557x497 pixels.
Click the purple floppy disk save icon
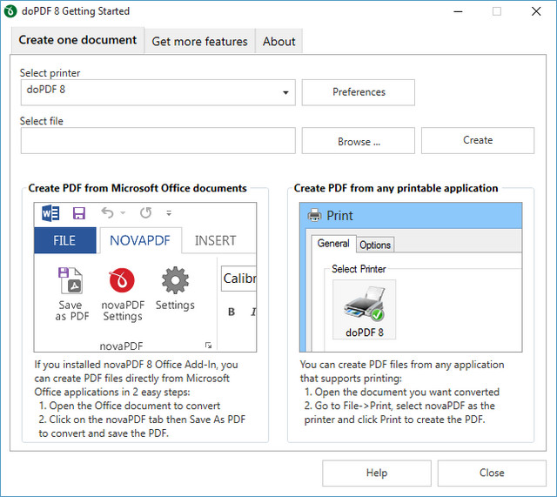pyautogui.click(x=79, y=213)
